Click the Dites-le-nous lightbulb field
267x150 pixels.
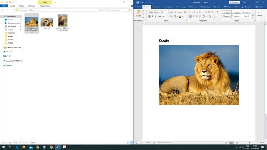pyautogui.click(x=247, y=7)
